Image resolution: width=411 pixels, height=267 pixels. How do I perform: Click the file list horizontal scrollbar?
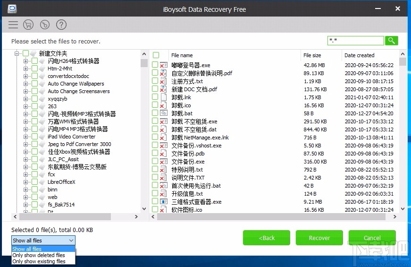tap(271, 217)
